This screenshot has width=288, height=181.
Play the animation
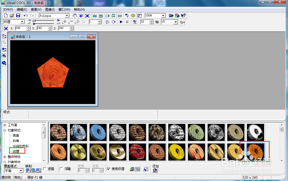(121, 22)
